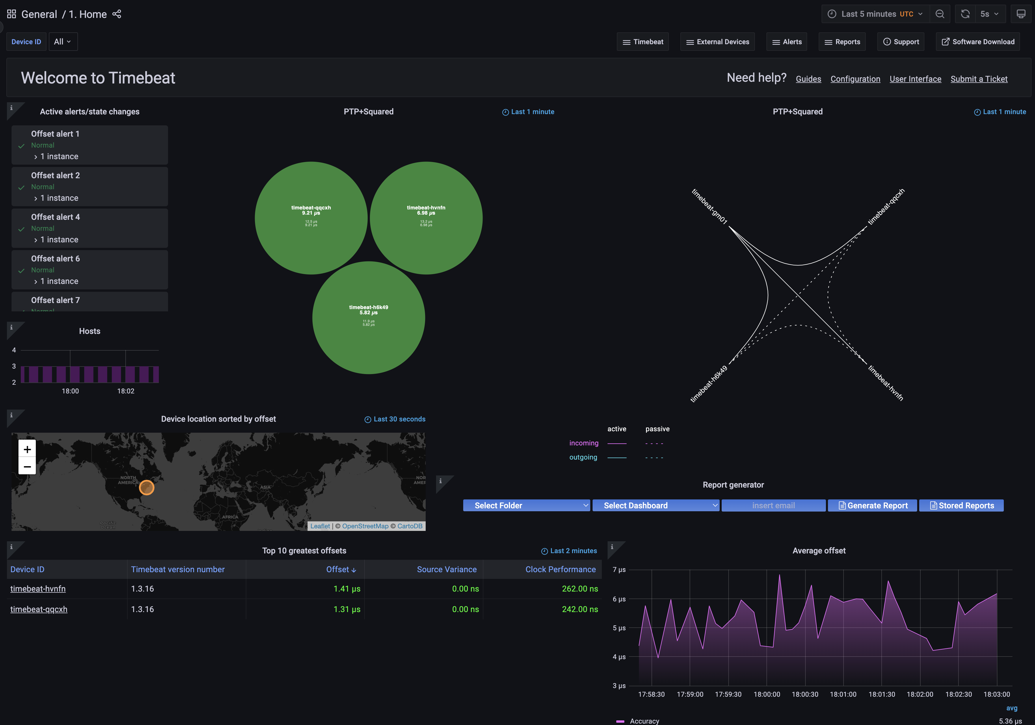Expand 1 instance under Offset alert 6

[56, 281]
